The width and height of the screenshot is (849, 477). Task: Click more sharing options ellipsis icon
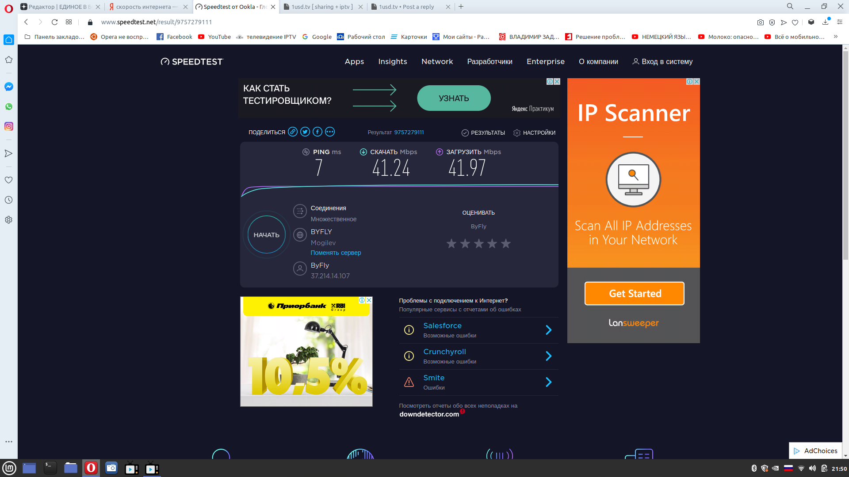(x=330, y=132)
